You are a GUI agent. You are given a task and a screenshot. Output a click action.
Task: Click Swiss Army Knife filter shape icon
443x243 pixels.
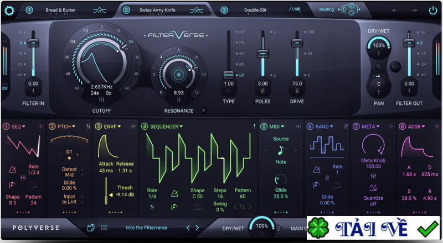pos(197,10)
